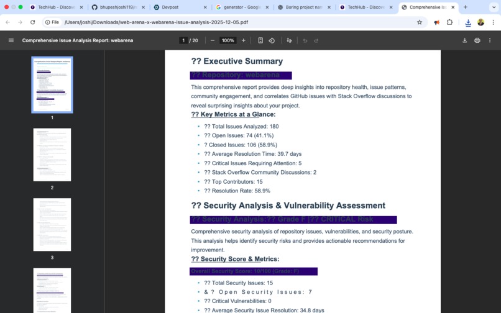Open a new browser tab
The height and width of the screenshot is (313, 501).
click(x=466, y=7)
